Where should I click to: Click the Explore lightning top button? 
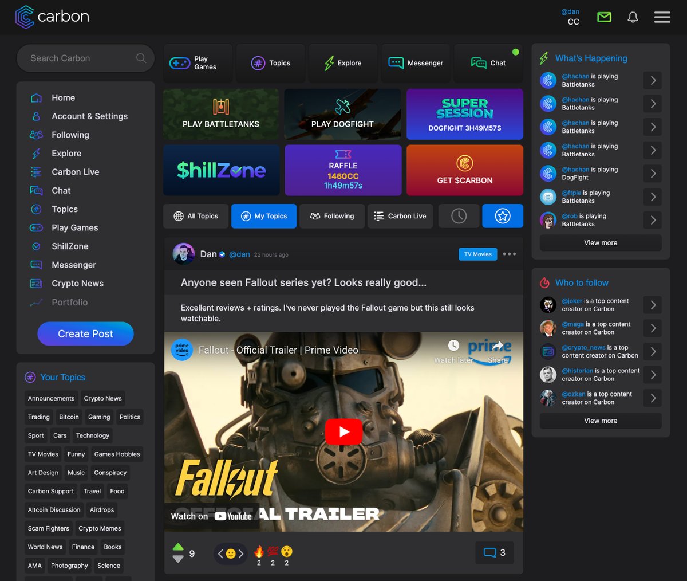click(x=343, y=63)
